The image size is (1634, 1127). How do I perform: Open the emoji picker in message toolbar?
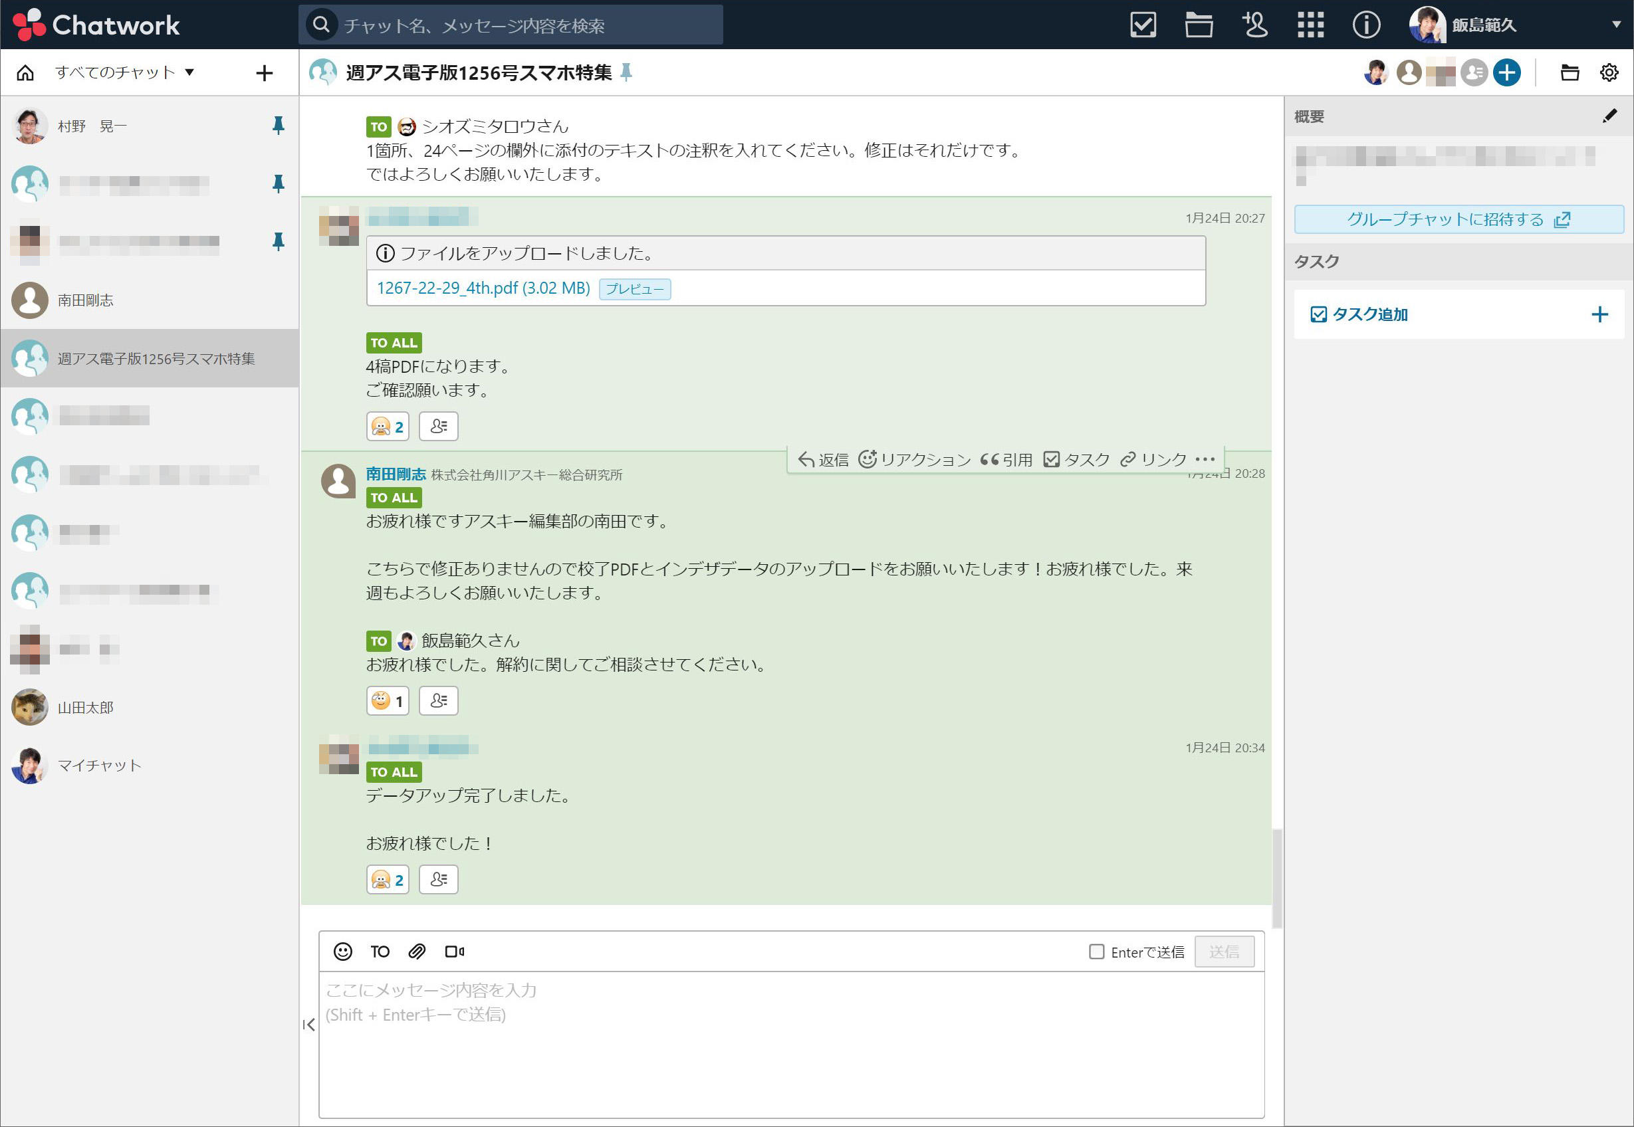[342, 951]
